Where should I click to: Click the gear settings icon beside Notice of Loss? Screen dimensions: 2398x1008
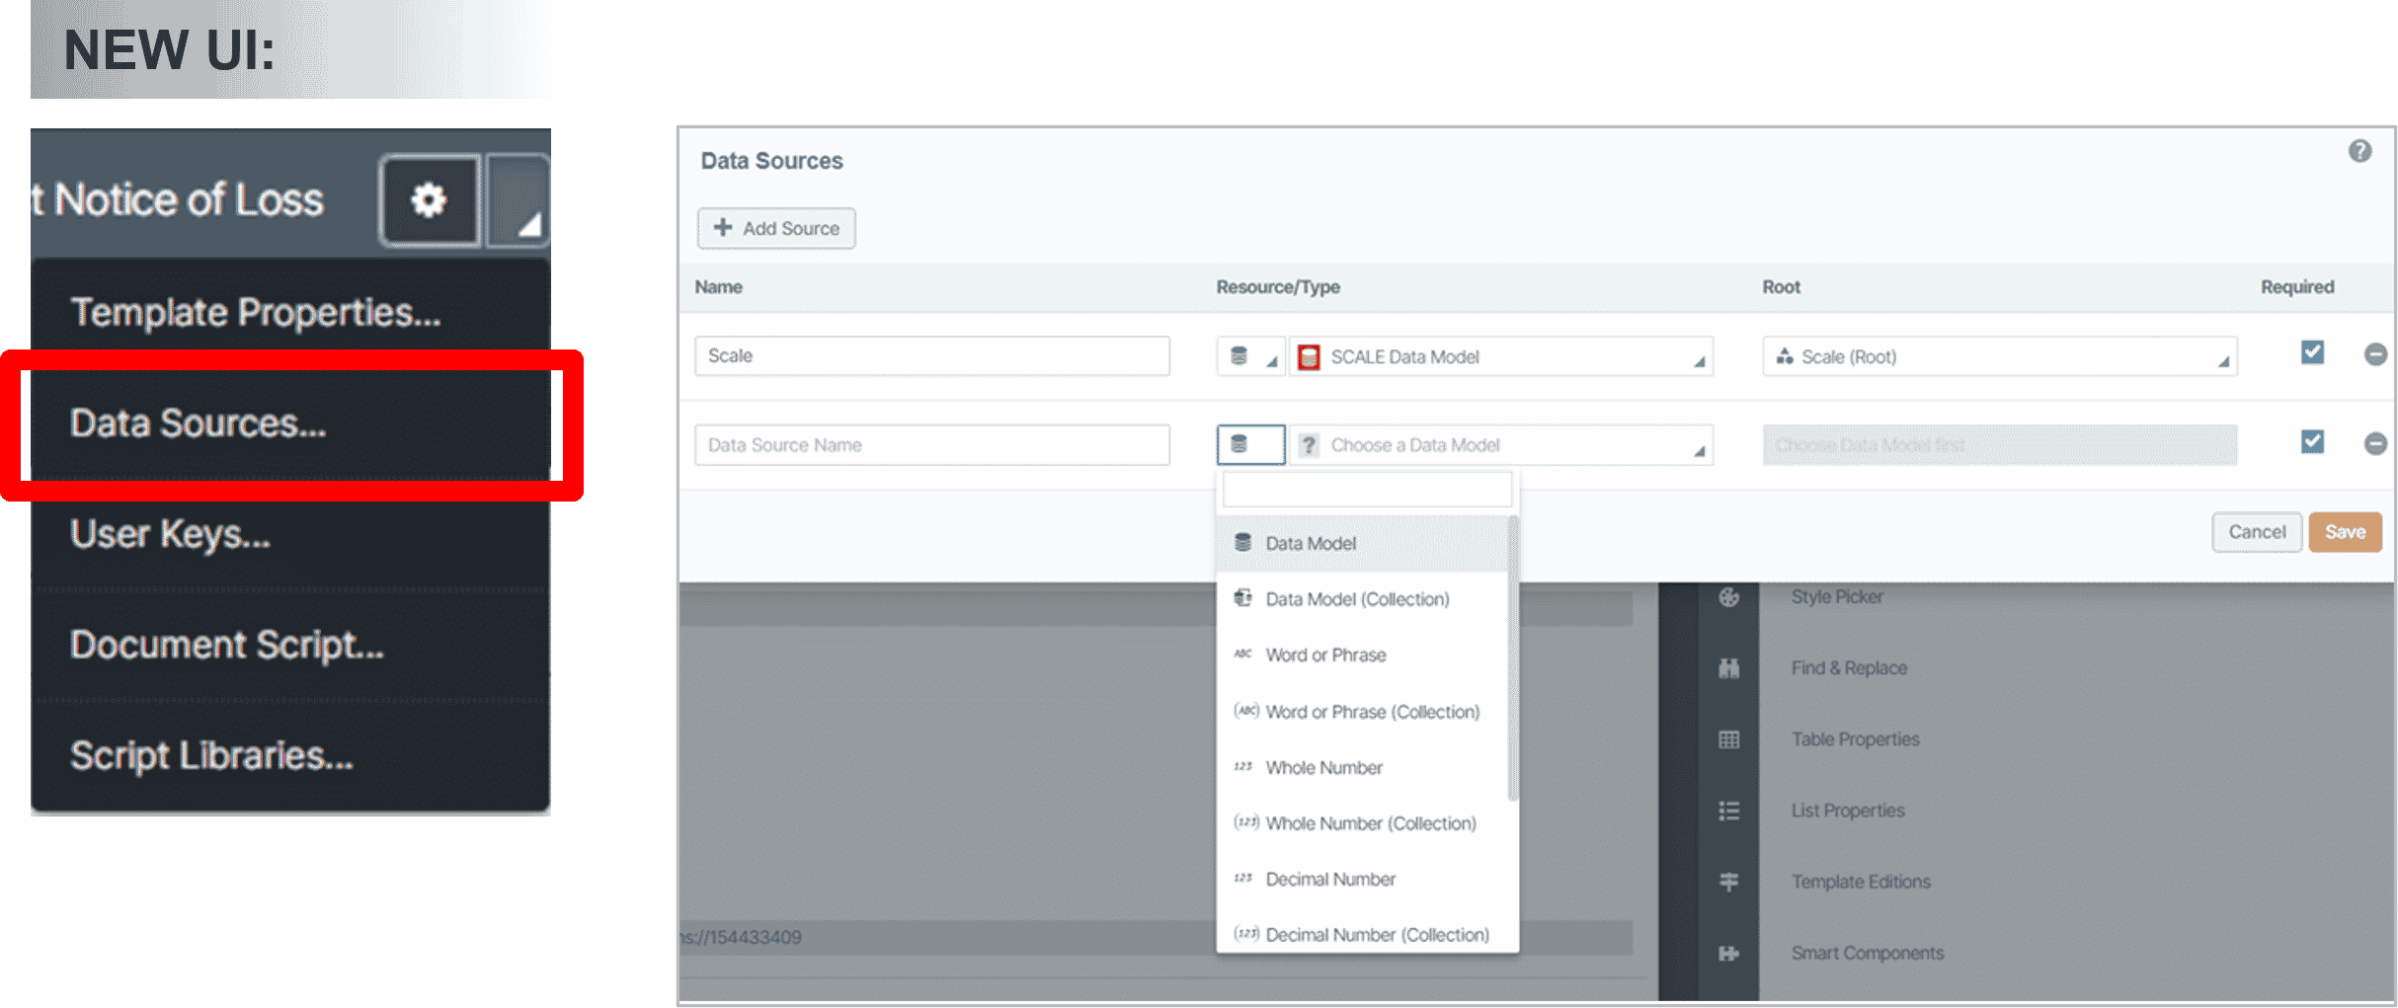pos(430,200)
